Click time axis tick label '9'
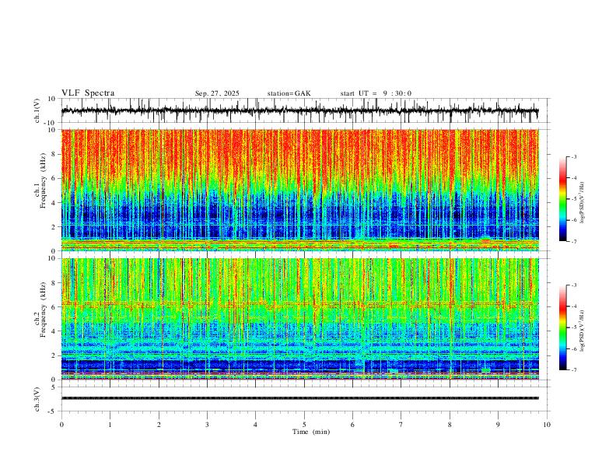This screenshot has height=476, width=616. (498, 425)
